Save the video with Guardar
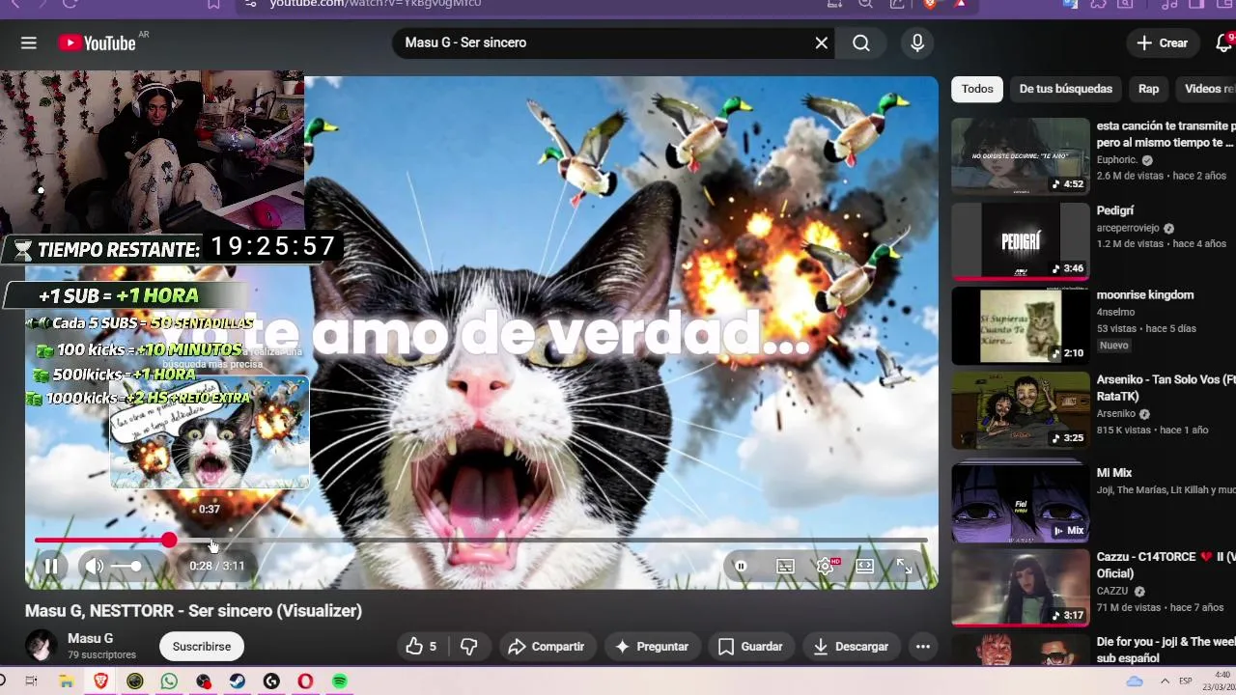This screenshot has width=1236, height=695. pyautogui.click(x=750, y=647)
